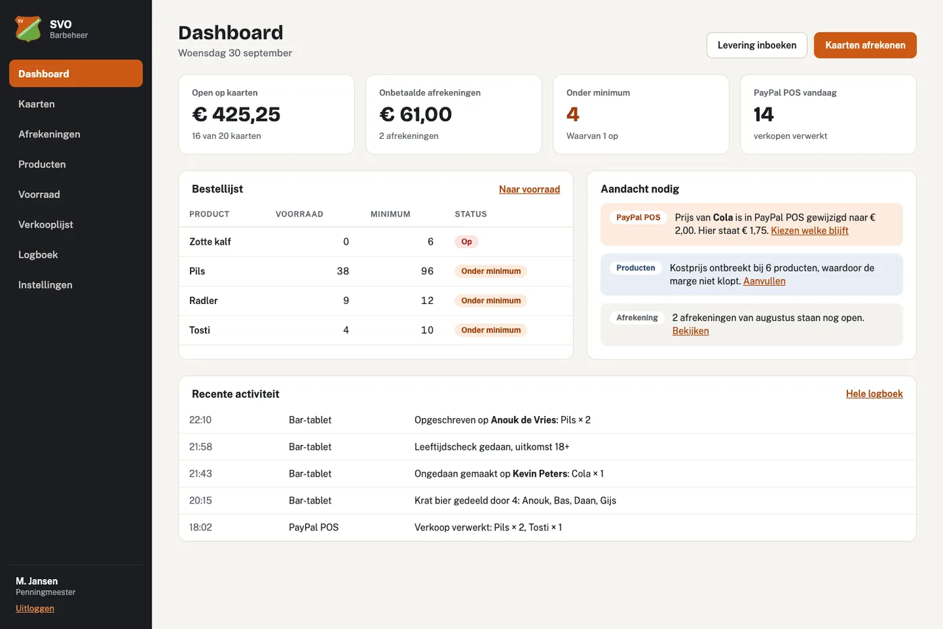This screenshot has width=943, height=629.
Task: Click Bekijken for open afrekeningen
Action: coord(690,331)
